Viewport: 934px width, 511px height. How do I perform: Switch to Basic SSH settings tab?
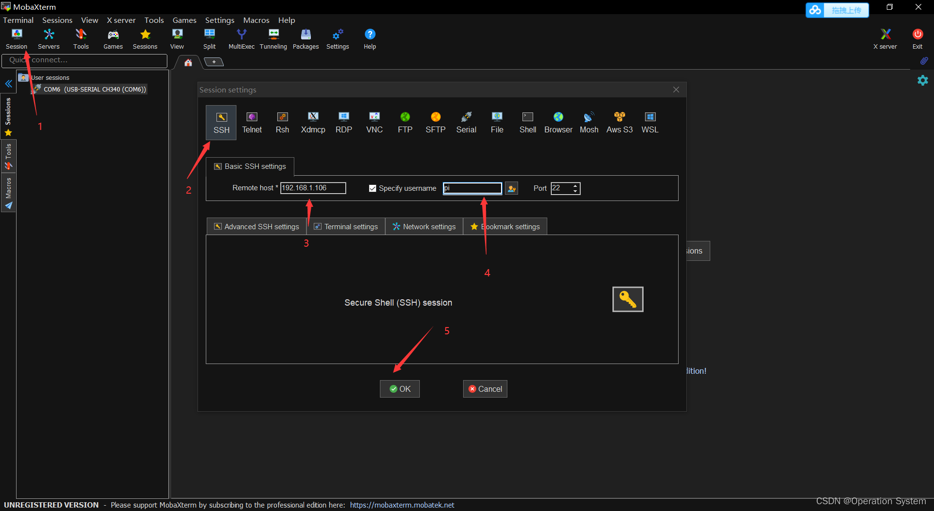coord(250,166)
